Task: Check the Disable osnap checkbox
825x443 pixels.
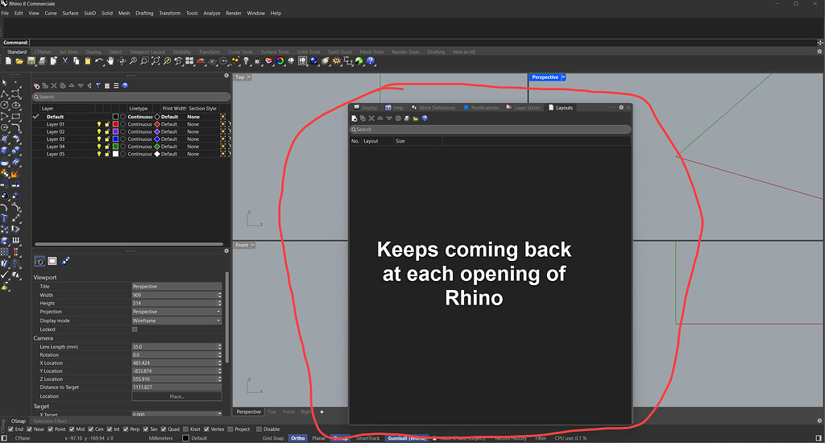Action: coord(259,429)
